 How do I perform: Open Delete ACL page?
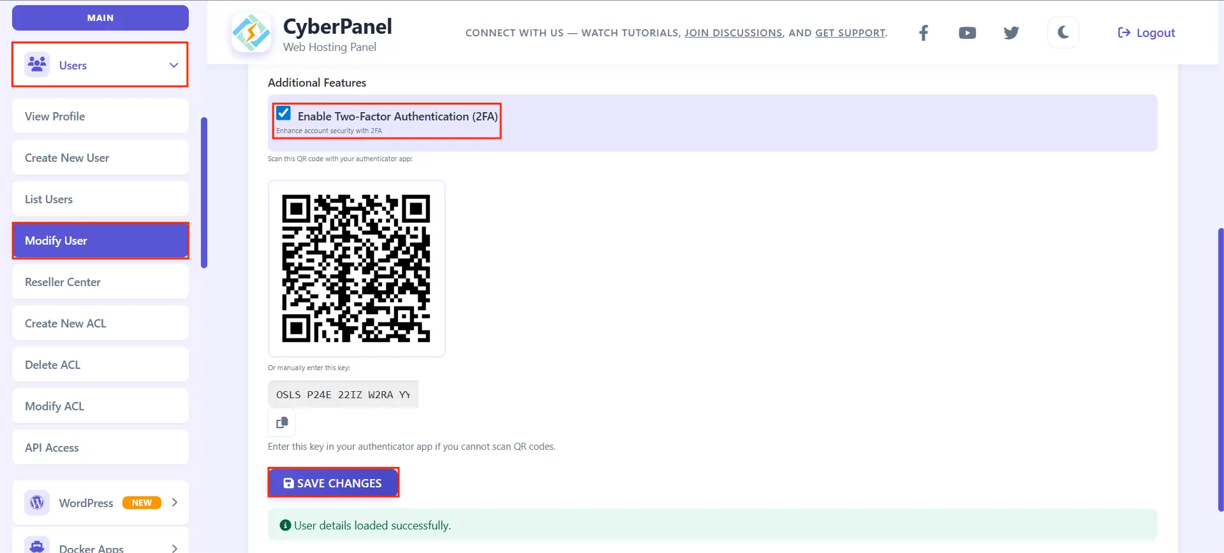coord(100,364)
